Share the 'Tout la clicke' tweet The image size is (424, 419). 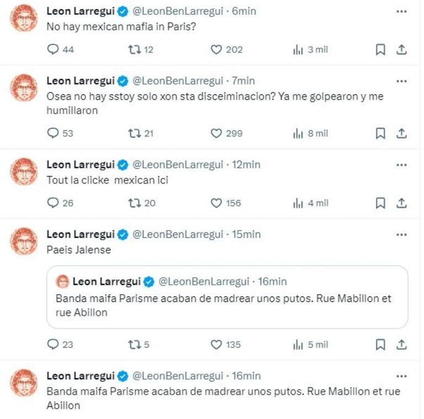(x=402, y=203)
